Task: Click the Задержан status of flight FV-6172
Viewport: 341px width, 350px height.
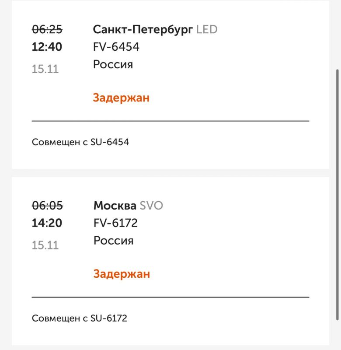Action: 121,274
